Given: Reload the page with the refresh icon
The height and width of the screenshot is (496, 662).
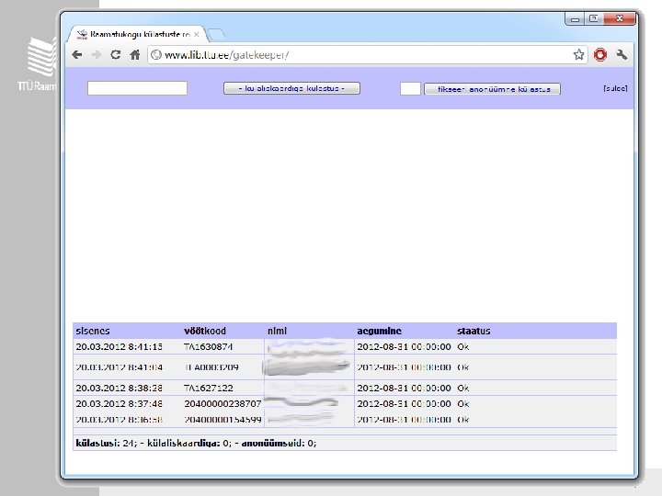Looking at the screenshot, I should coord(115,55).
